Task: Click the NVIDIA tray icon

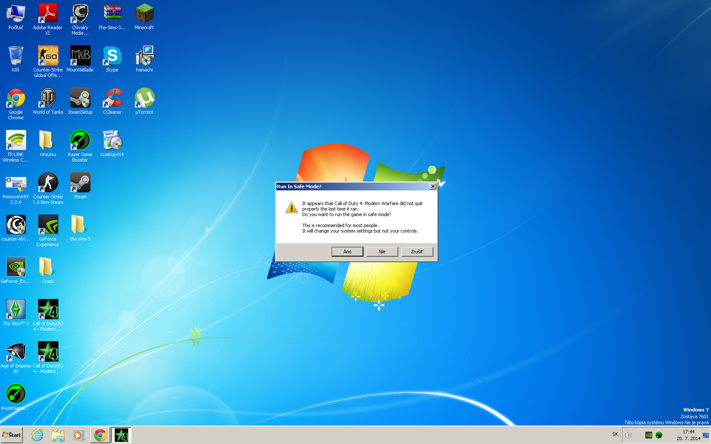Action: [x=649, y=435]
